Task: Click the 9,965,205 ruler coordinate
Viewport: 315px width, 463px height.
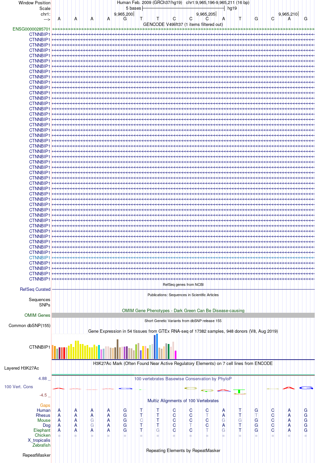Action: point(206,14)
